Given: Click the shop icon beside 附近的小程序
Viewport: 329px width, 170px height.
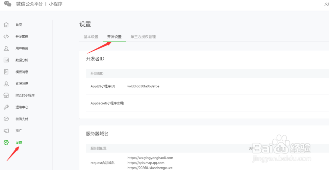Looking at the screenshot, I should coord(6,96).
